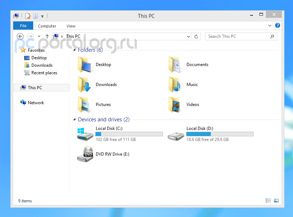
Task: Select Network in the navigation pane
Action: click(36, 103)
